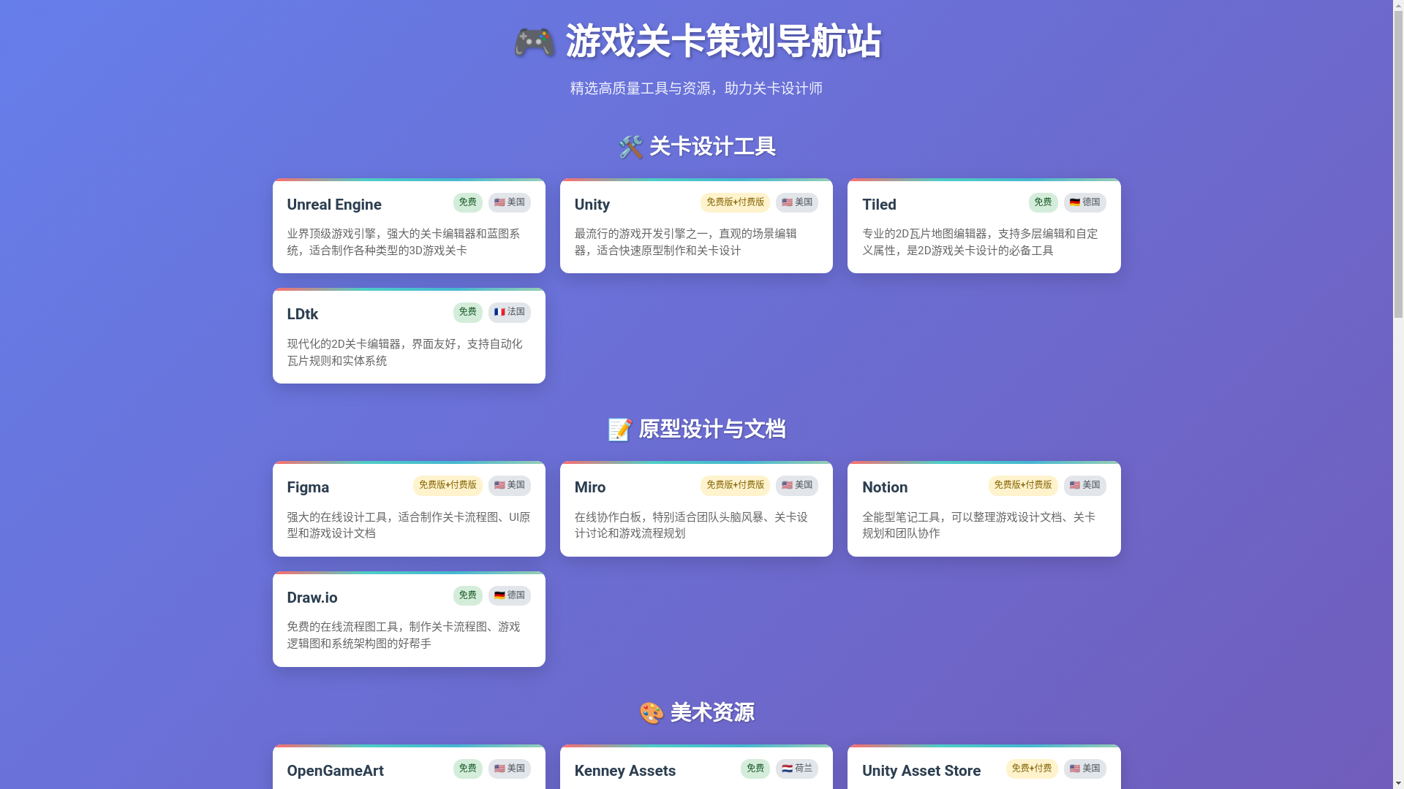The width and height of the screenshot is (1404, 789).
Task: Open the Figma card title
Action: pyautogui.click(x=308, y=487)
